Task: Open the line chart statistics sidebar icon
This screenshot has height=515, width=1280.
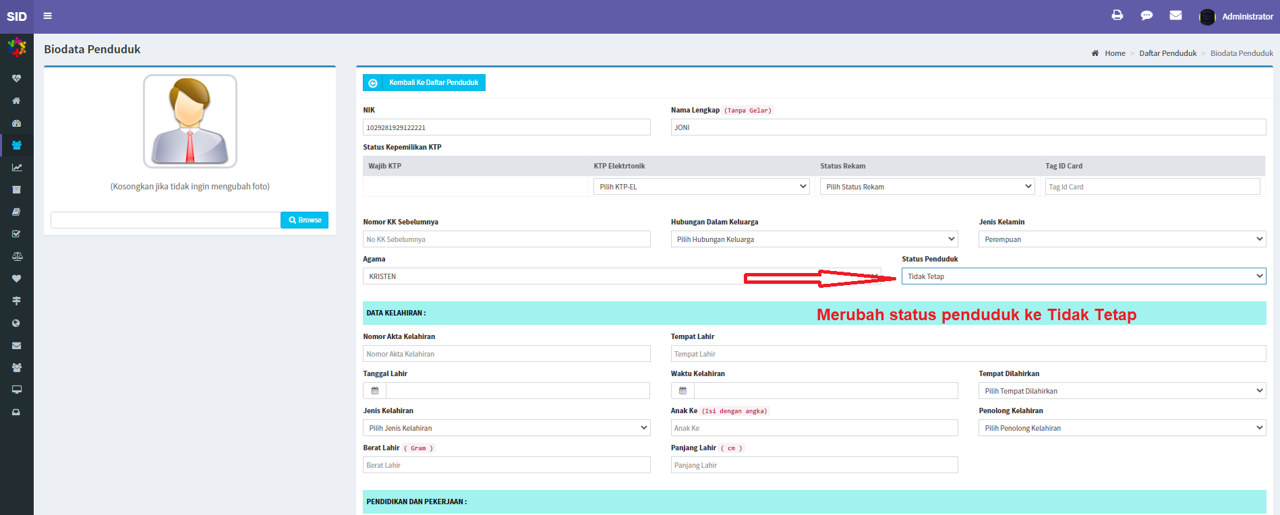Action: click(x=17, y=167)
